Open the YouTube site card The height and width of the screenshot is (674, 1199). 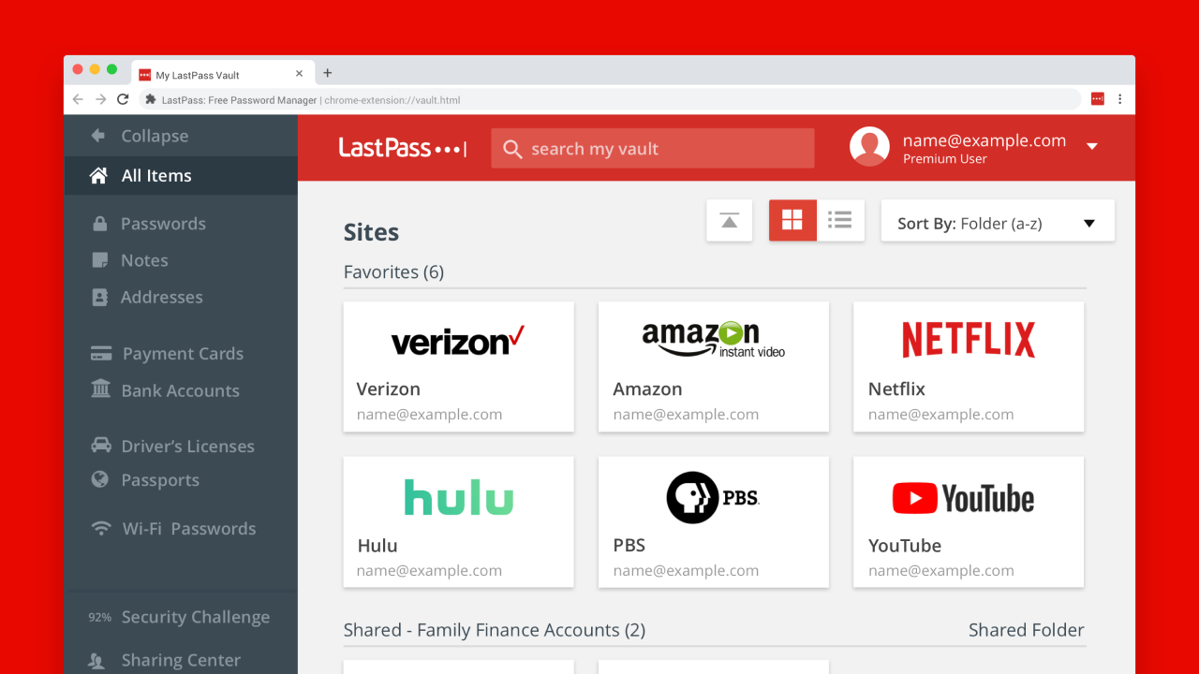(x=969, y=522)
